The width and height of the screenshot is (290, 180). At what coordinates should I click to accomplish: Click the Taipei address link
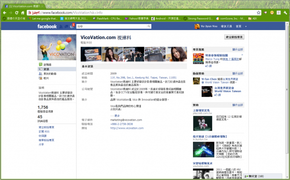(143, 78)
